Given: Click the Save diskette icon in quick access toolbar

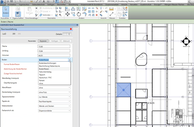Looking at the screenshot, I should tap(12, 1).
